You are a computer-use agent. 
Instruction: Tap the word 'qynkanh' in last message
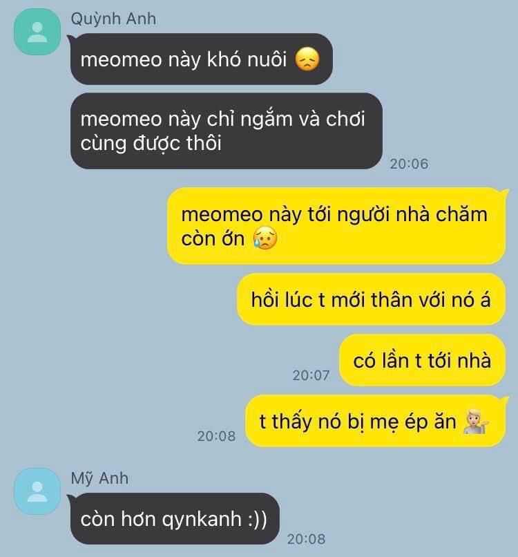[x=202, y=520]
